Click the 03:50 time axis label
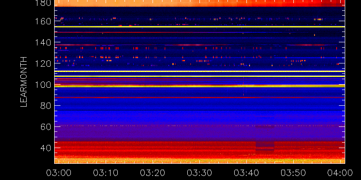The width and height of the screenshot is (361, 180). click(294, 173)
